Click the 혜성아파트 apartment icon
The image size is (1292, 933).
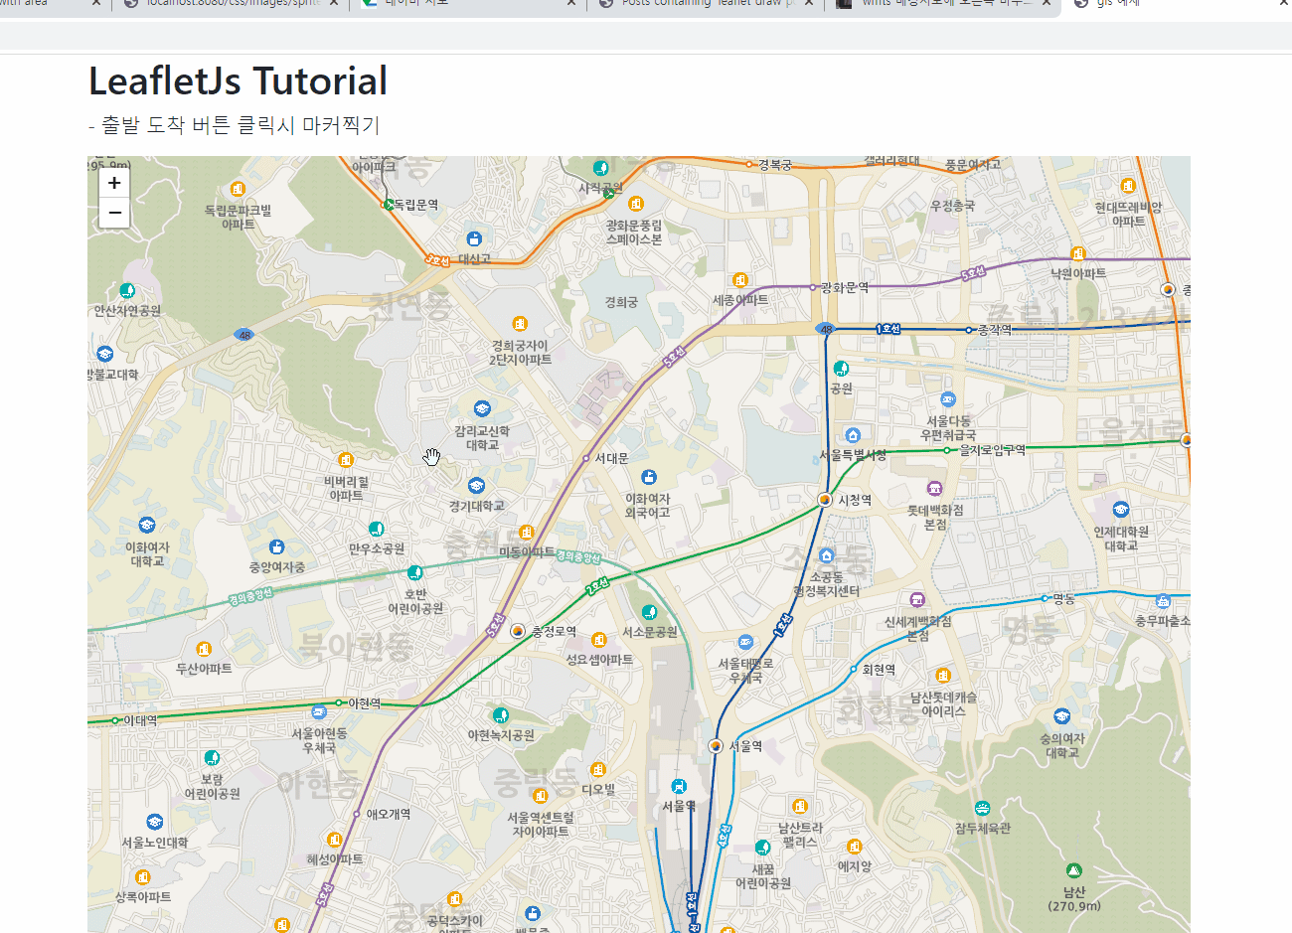[335, 840]
